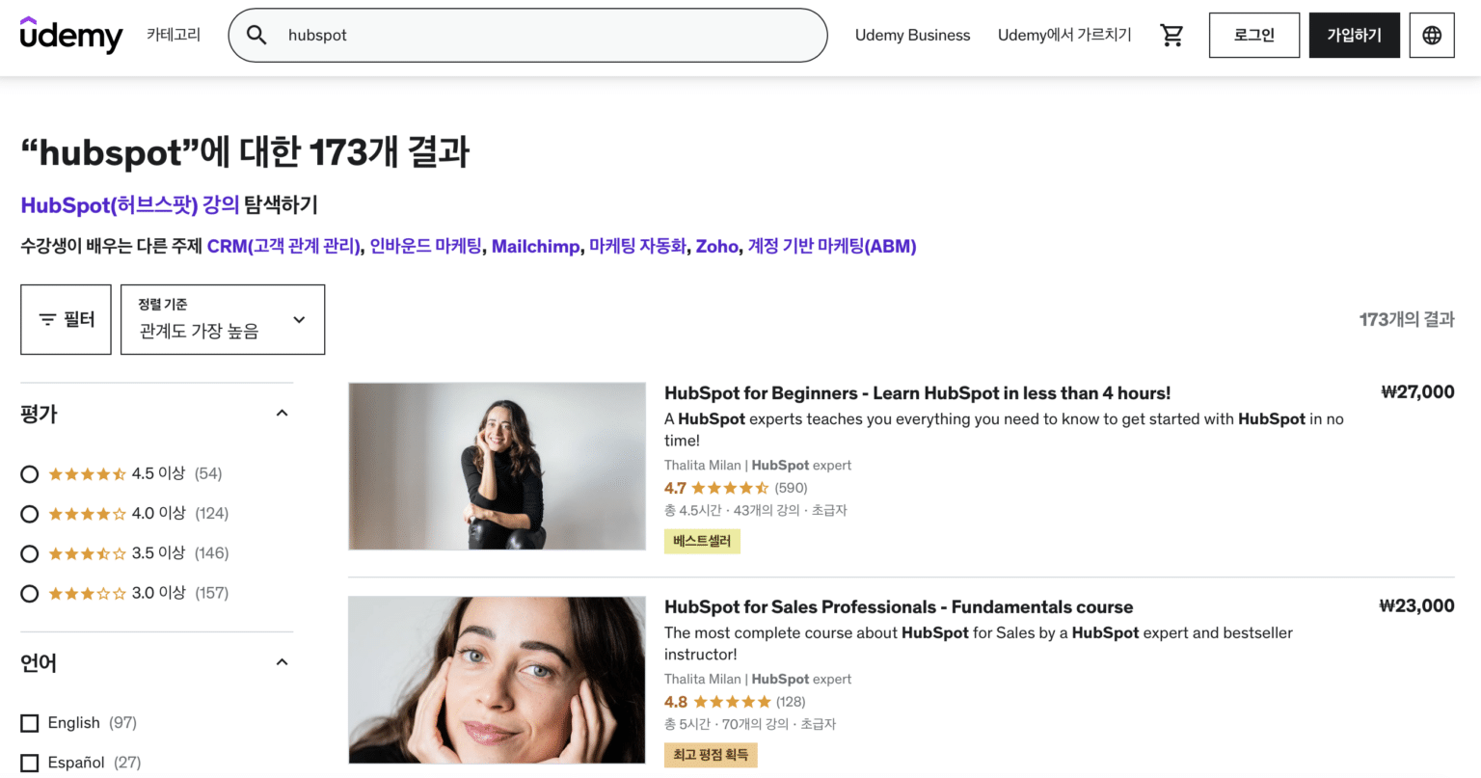Click the search magnifier icon

(x=256, y=35)
